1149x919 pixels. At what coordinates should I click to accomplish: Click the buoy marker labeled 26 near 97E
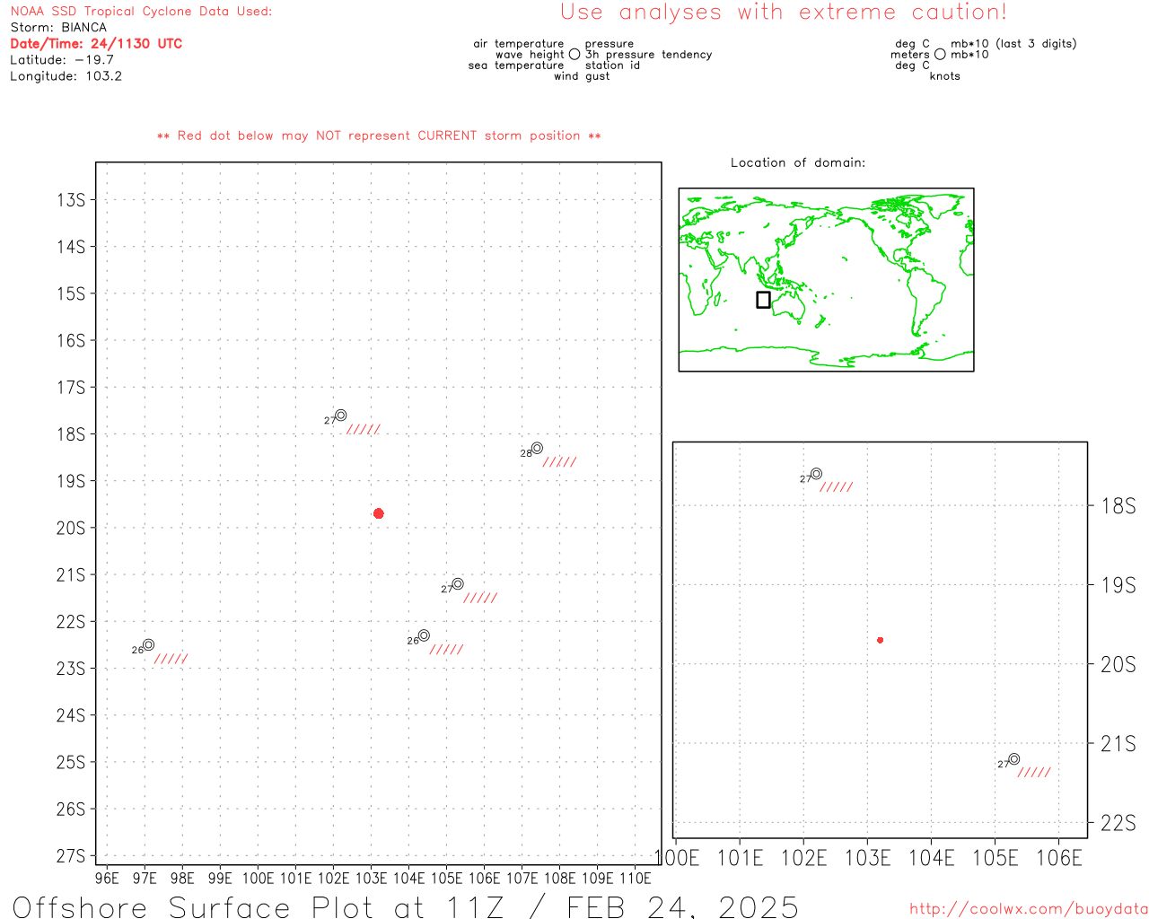click(x=148, y=644)
